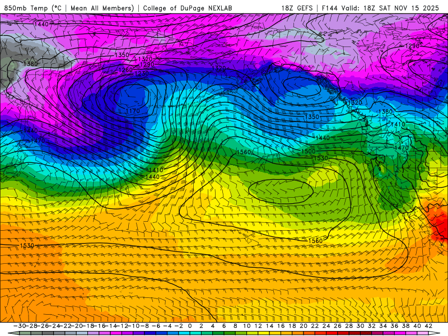The height and width of the screenshot is (336, 448).
Task: Click the -12 colorbar tick label
Action: (x=123, y=326)
